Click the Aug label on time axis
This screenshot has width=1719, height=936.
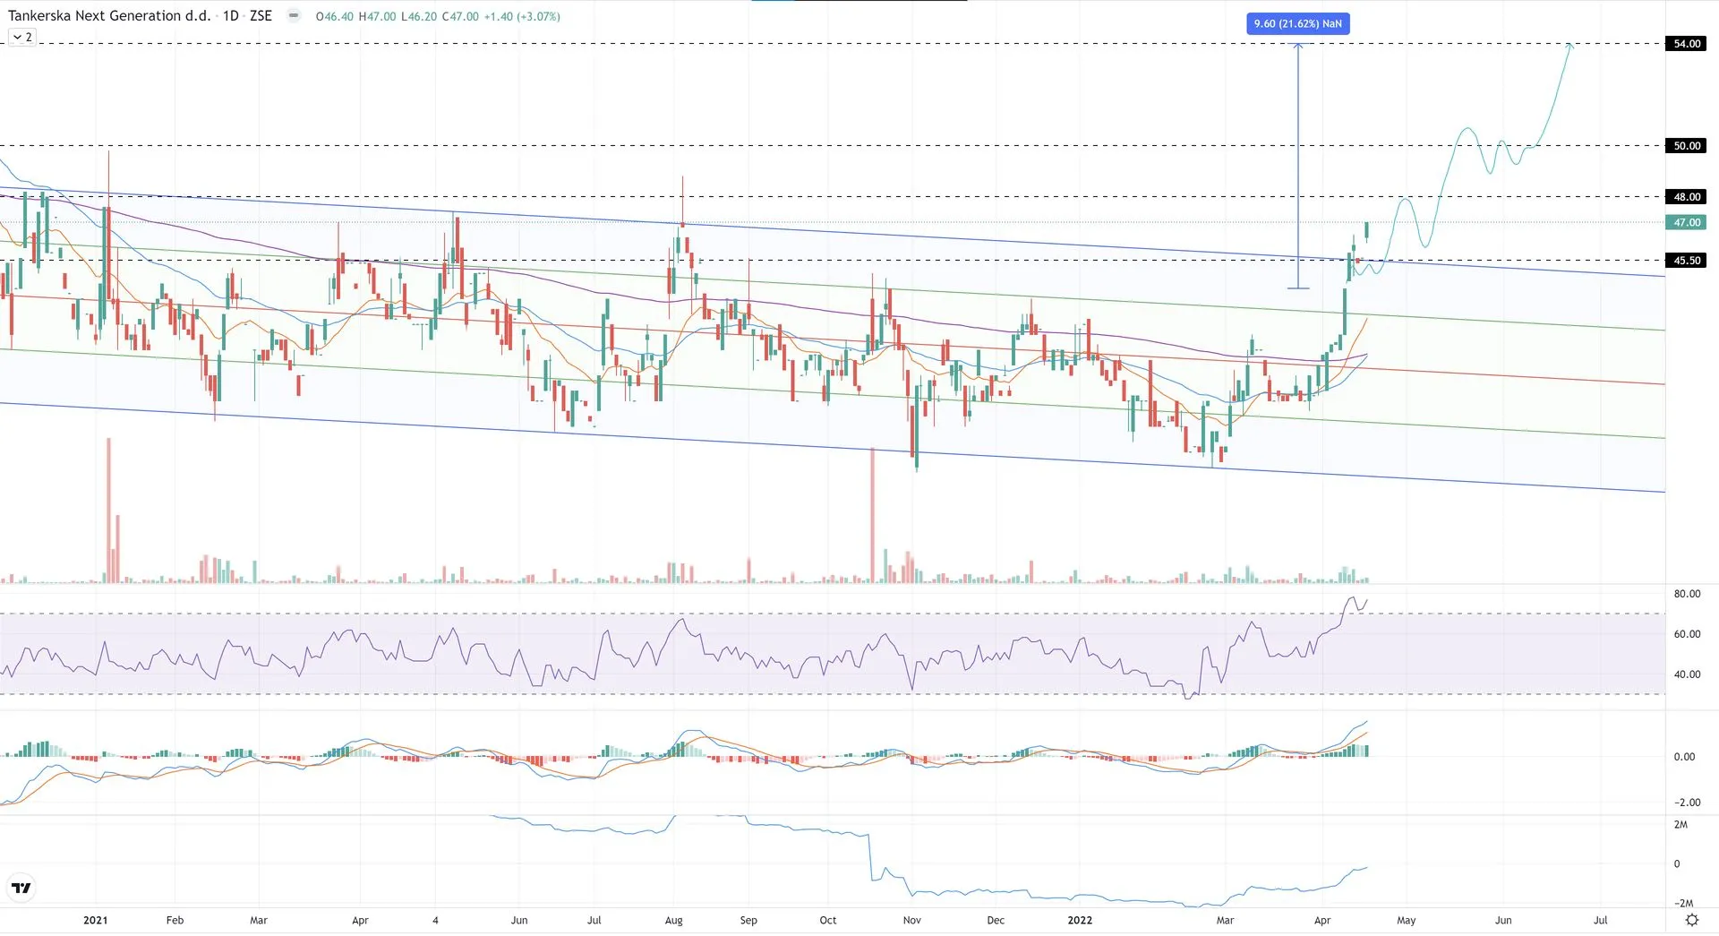674,920
